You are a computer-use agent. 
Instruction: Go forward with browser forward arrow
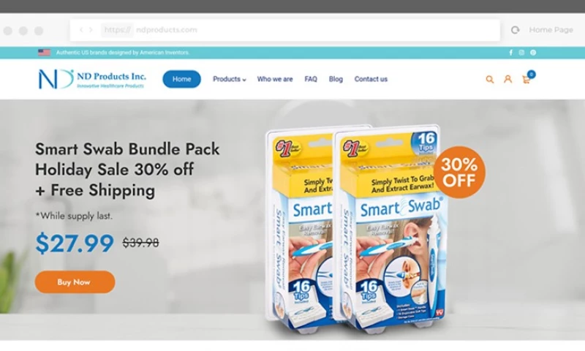(x=91, y=30)
